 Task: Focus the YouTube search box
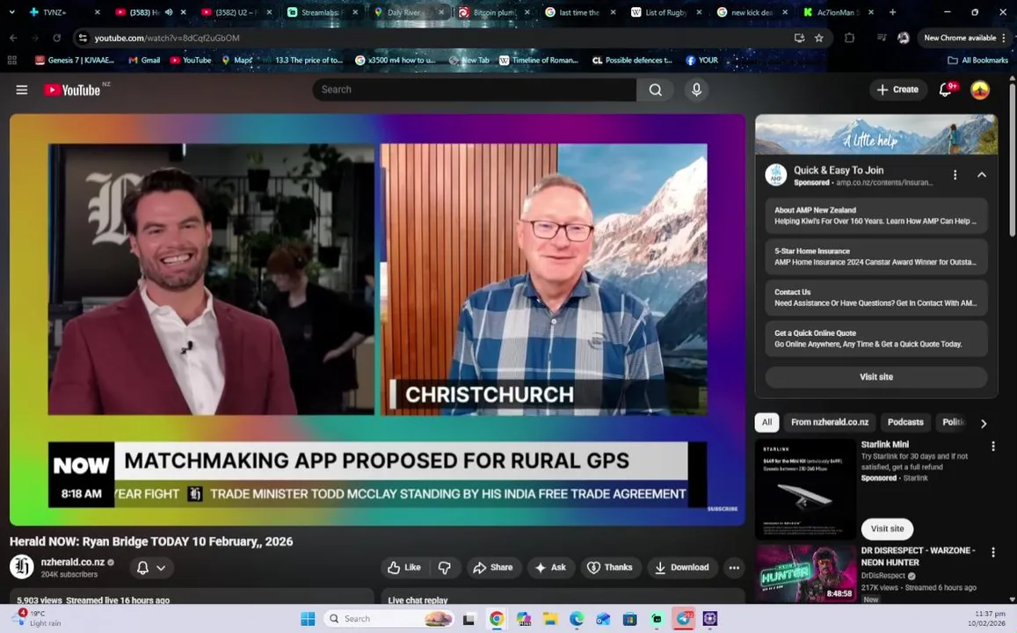[x=474, y=90]
